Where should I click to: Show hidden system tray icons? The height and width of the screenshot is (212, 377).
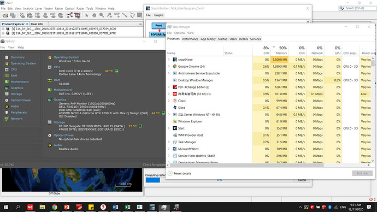pyautogui.click(x=301, y=207)
